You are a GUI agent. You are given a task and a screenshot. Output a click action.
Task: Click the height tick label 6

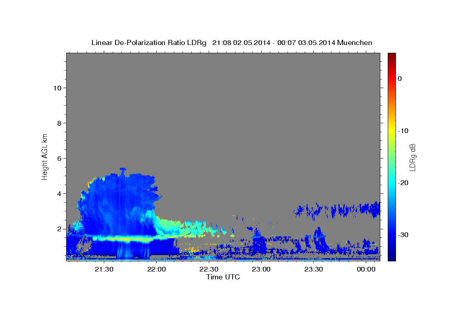(60, 158)
